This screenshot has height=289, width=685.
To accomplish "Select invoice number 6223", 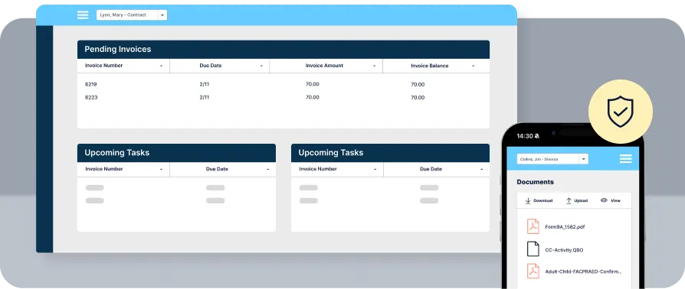I will point(91,97).
